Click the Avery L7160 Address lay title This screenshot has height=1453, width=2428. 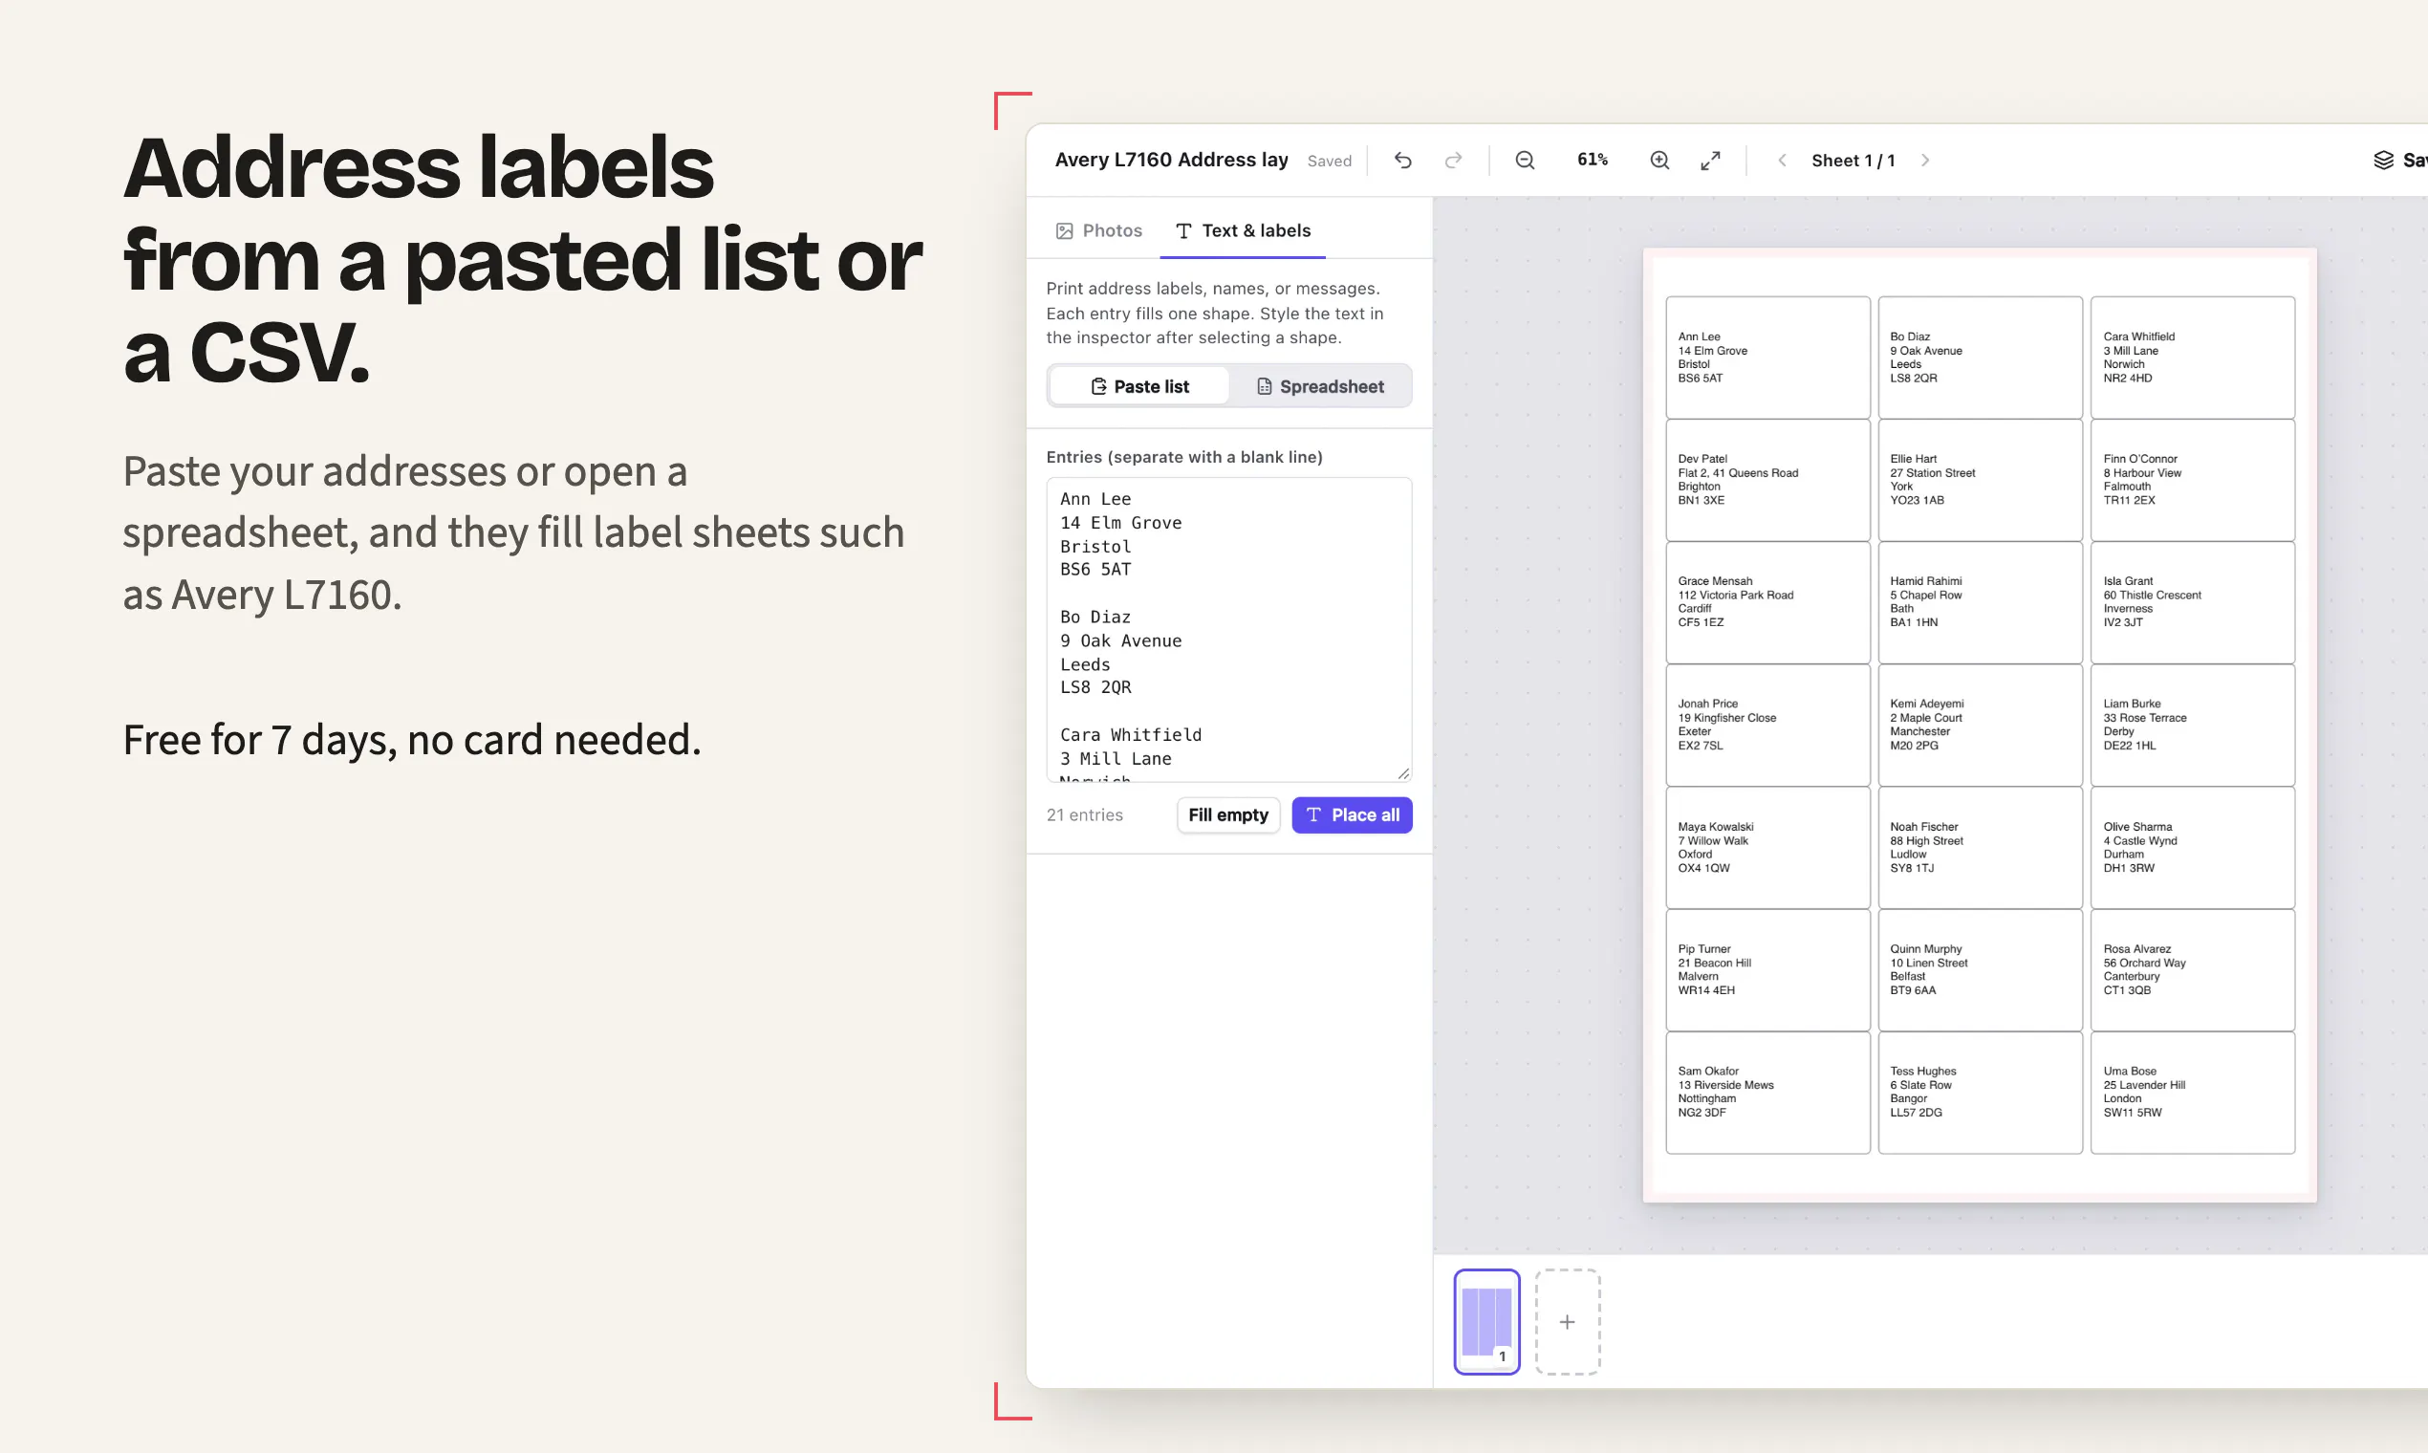coord(1171,161)
